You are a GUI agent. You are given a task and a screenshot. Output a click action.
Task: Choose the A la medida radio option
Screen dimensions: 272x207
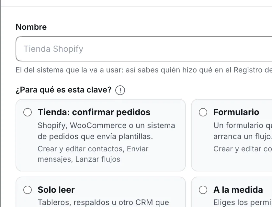pos(203,190)
